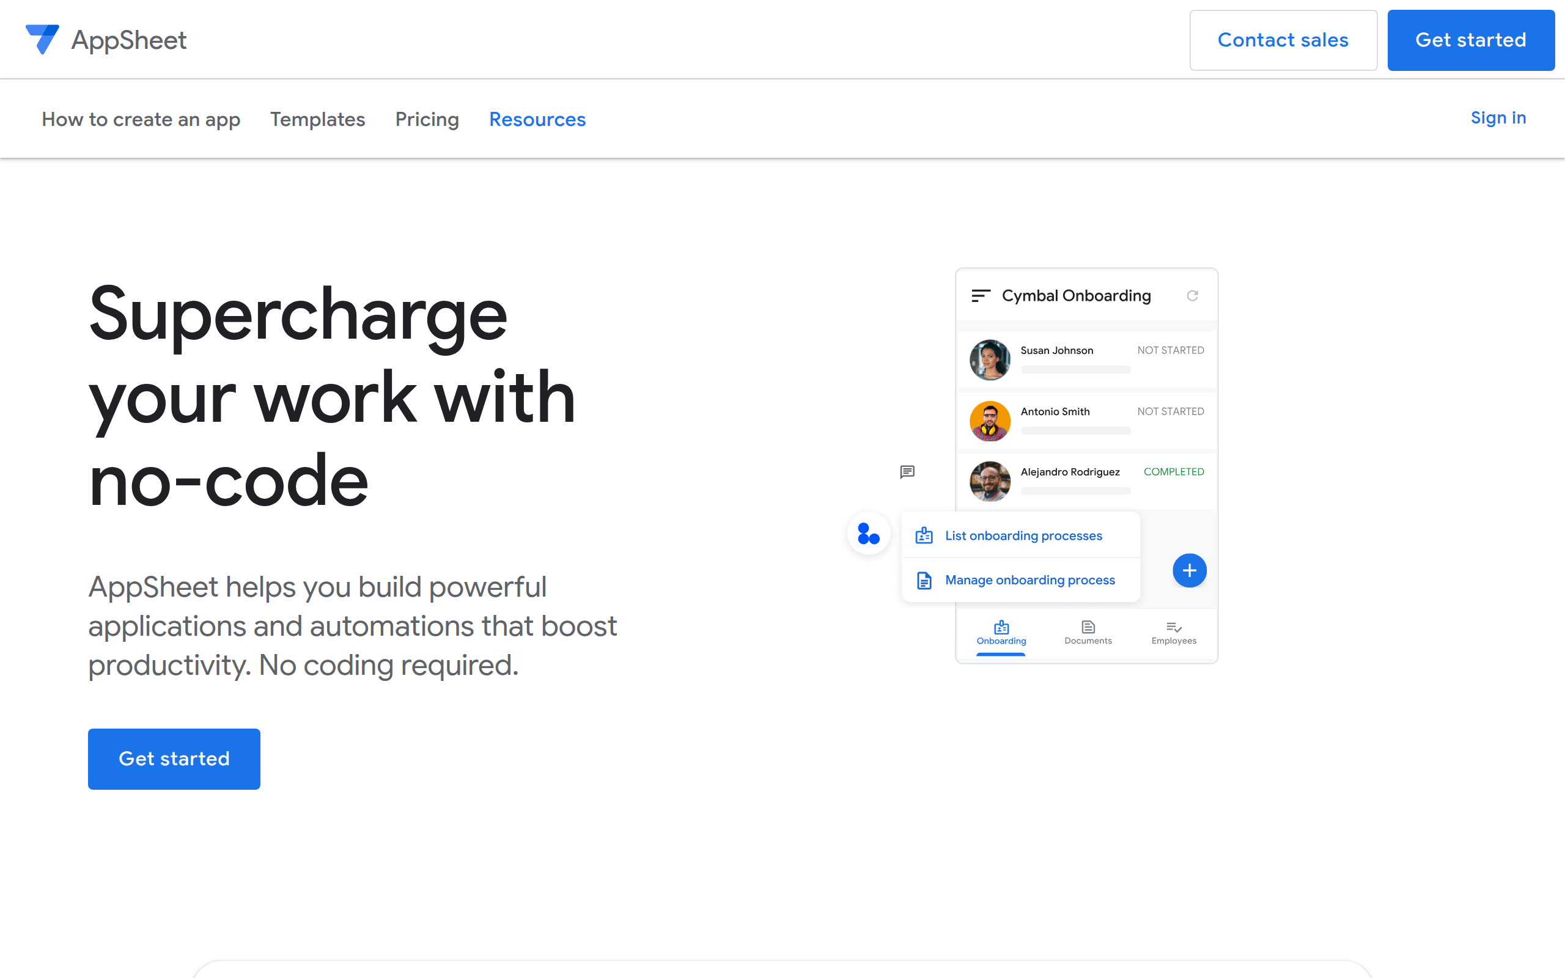1565x978 pixels.
Task: Open How to create an app
Action: coord(141,119)
